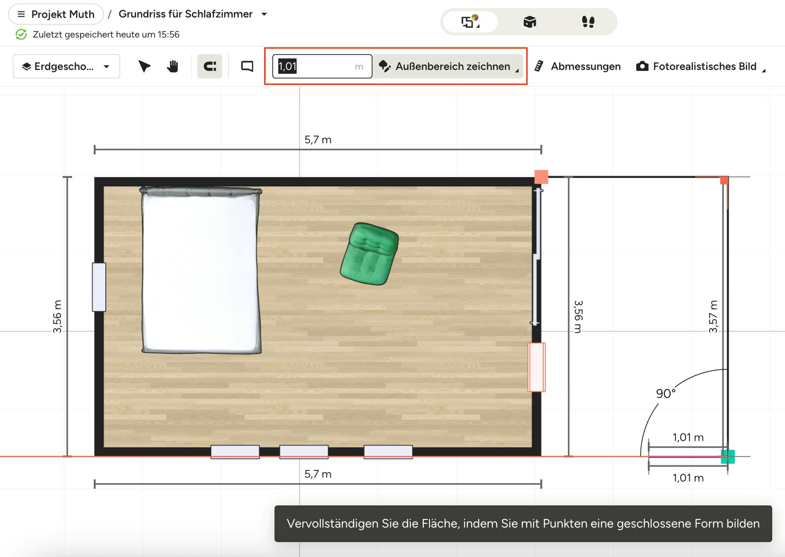Click the 1,01 m label above the segment
The width and height of the screenshot is (785, 557).
click(688, 438)
